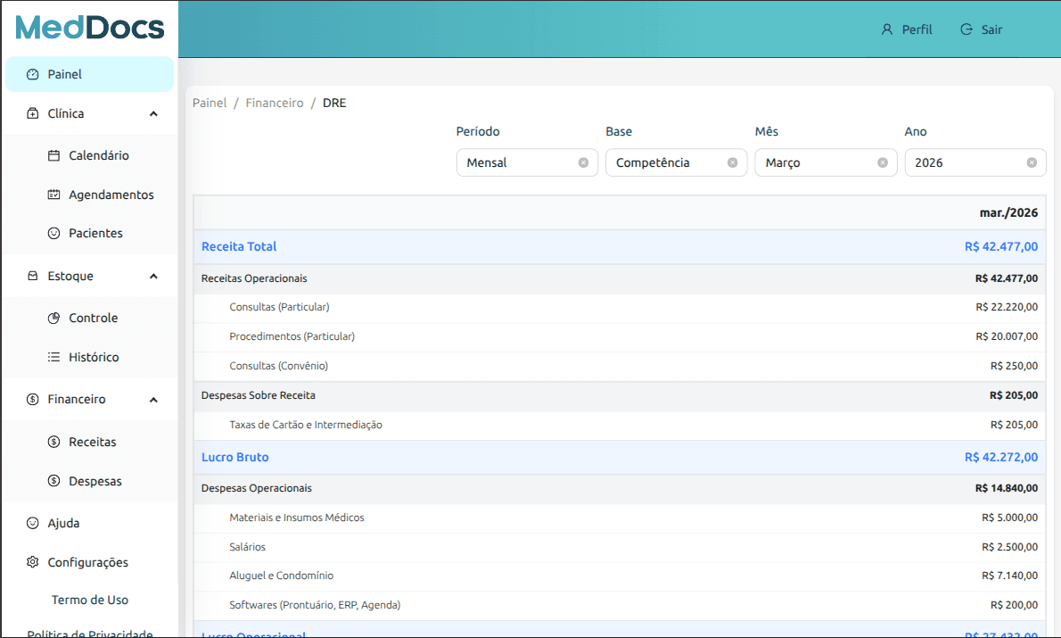The height and width of the screenshot is (638, 1061).
Task: Clear the Período filter selection
Action: [583, 162]
